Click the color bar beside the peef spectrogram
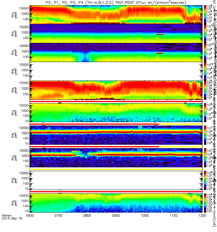 click(205, 90)
